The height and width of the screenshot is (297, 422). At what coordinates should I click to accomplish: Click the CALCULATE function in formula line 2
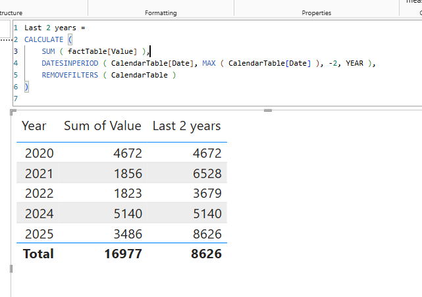pos(44,39)
